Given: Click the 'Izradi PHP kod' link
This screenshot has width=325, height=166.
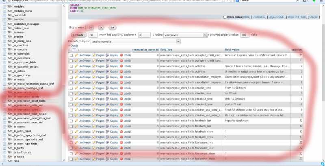Looking at the screenshot, I should pos(297,17).
